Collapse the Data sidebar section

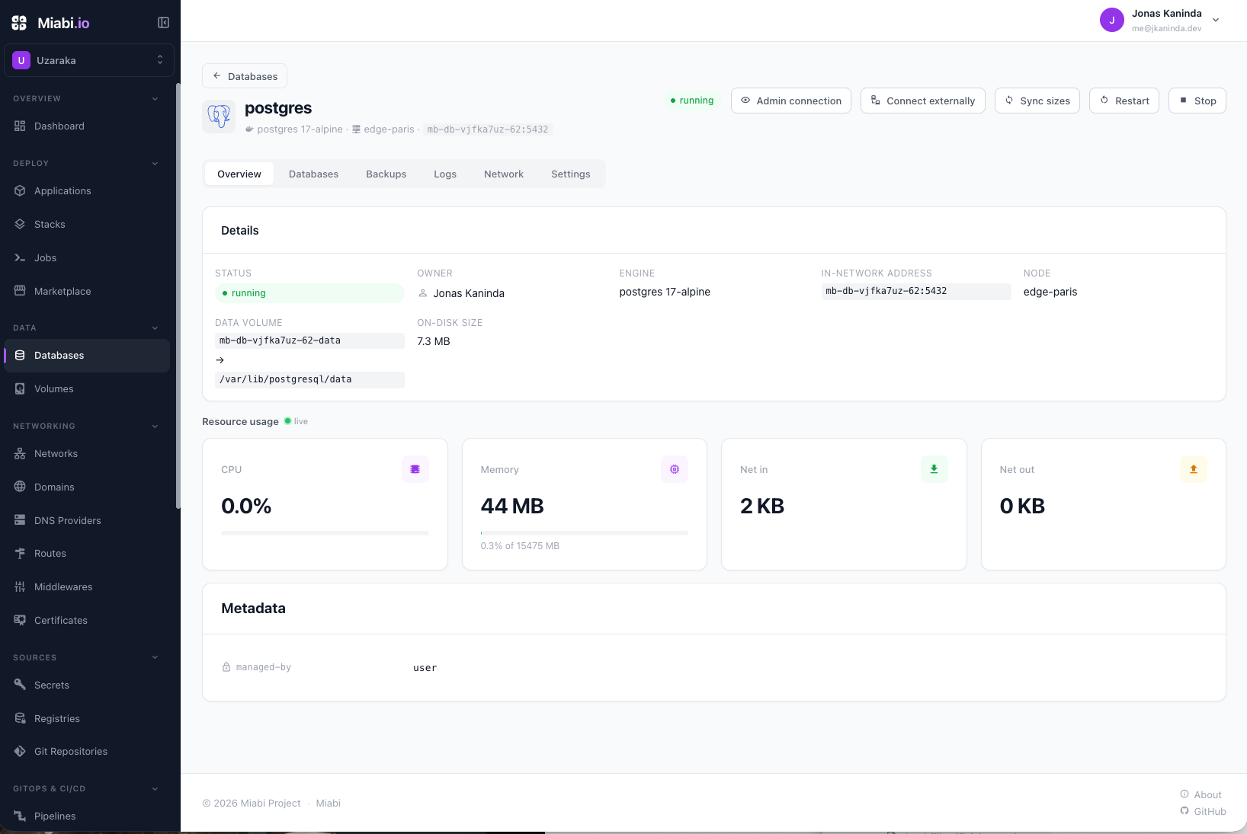coord(155,328)
